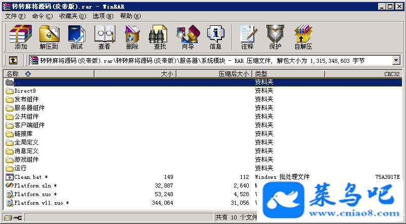Click the 测试 (Test) toolbar icon
The image size is (406, 224).
pos(77,37)
